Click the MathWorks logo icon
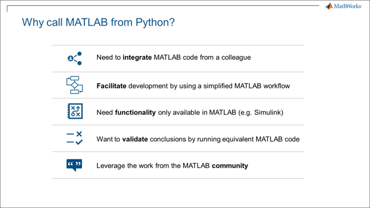Screen dimensions: 370x208 329,6
